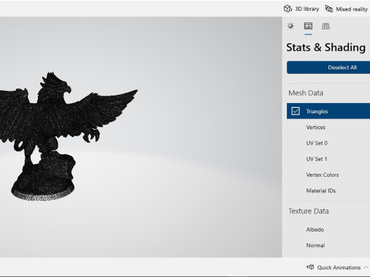Click the Quick Animations icon

(x=310, y=267)
